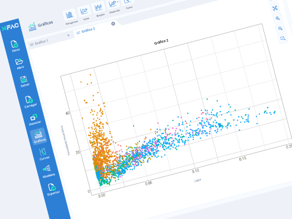Image resolution: width=292 pixels, height=219 pixels.
Task: Click the x-axis tick 0.00
Action: [x=101, y=195]
